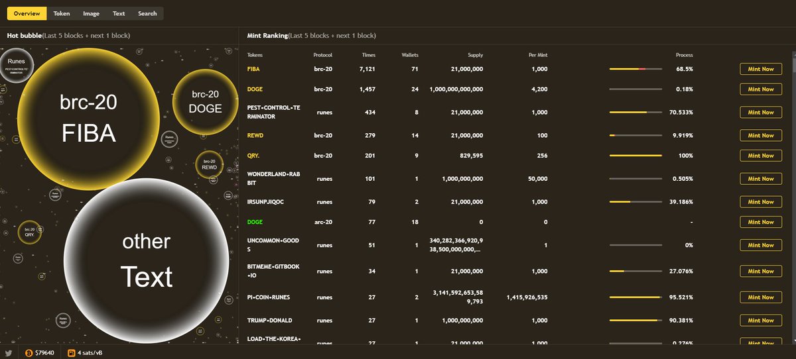
Task: Click Mint Now for UNCOMMON•GOODS
Action: 761,245
